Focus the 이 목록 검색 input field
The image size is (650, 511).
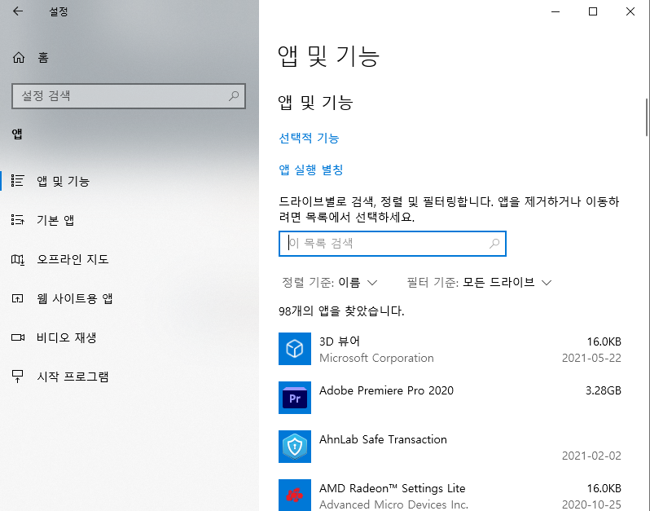[393, 244]
